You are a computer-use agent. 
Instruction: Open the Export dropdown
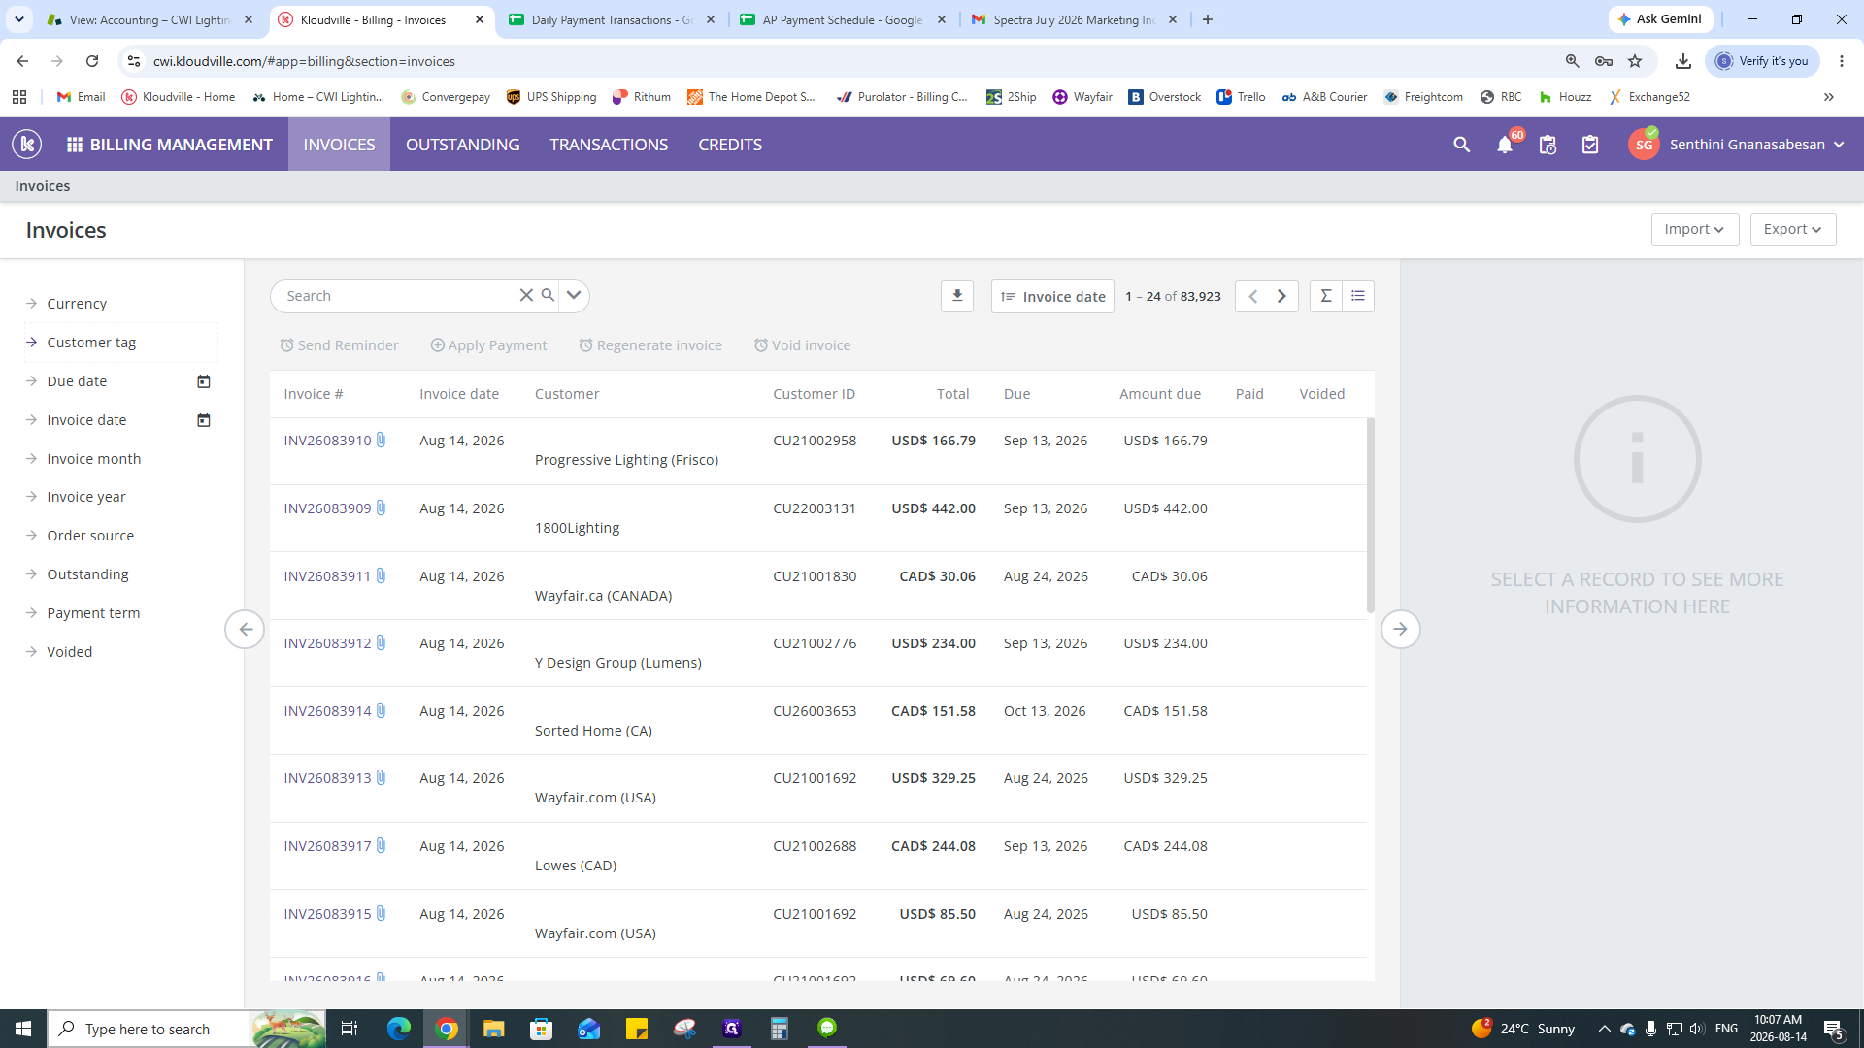[x=1793, y=229]
